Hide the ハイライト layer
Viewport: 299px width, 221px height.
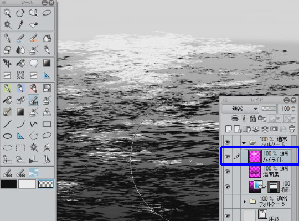(227, 157)
